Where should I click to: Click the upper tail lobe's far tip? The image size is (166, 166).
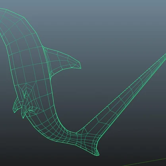[x=164, y=56]
